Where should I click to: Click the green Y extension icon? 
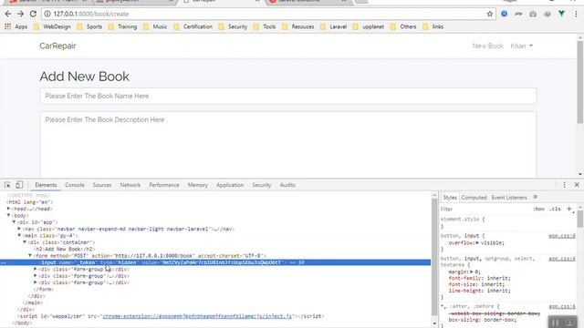coord(561,14)
